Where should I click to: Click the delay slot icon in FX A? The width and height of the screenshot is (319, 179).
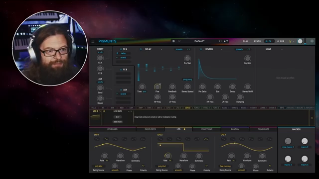[x=117, y=53]
